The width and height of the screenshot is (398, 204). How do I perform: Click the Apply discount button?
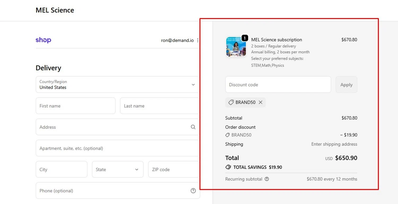346,85
